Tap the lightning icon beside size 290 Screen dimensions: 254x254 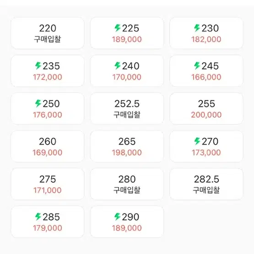click(x=118, y=216)
